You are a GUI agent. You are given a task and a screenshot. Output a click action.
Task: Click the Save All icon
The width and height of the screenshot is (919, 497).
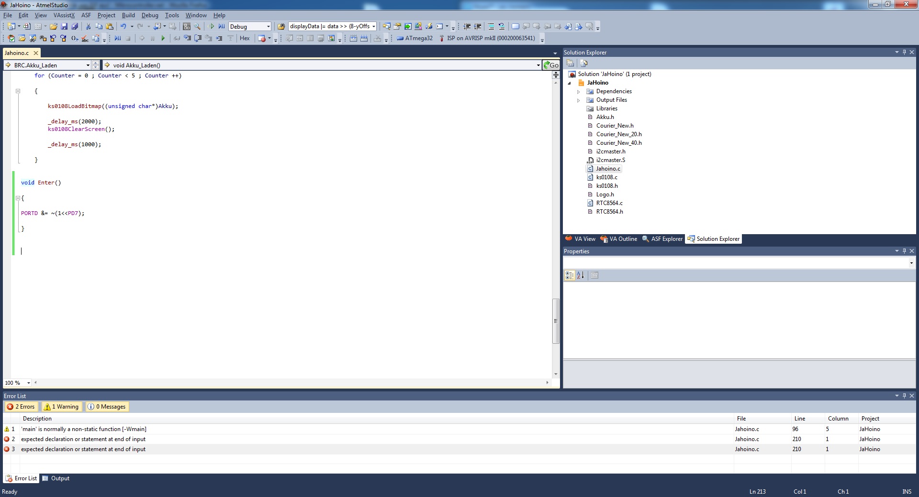75,27
